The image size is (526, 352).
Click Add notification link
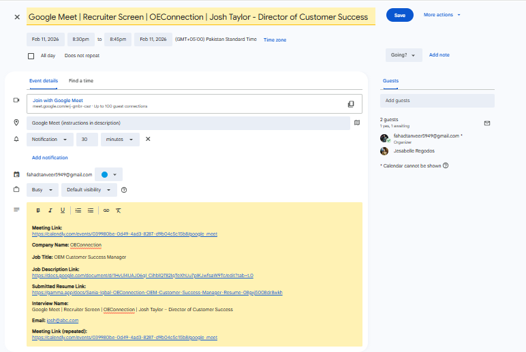click(x=50, y=157)
